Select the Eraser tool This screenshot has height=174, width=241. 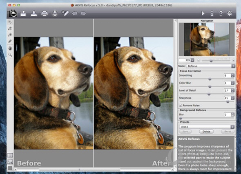click(10, 41)
